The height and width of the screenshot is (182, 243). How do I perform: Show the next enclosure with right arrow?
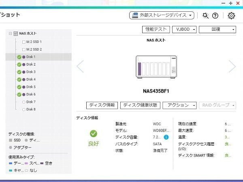232,66
